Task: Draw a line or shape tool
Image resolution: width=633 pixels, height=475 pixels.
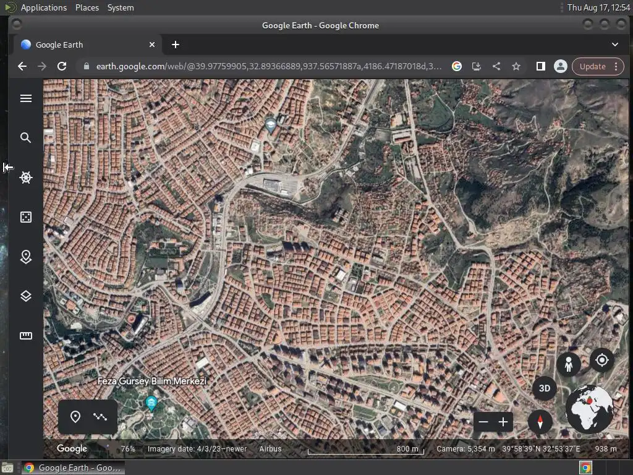Action: [100, 416]
